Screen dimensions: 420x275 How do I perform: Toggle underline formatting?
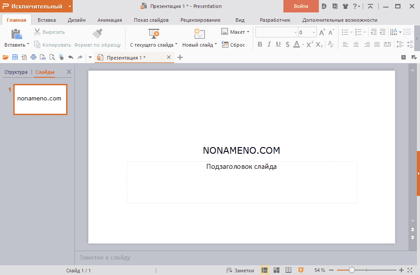(278, 44)
